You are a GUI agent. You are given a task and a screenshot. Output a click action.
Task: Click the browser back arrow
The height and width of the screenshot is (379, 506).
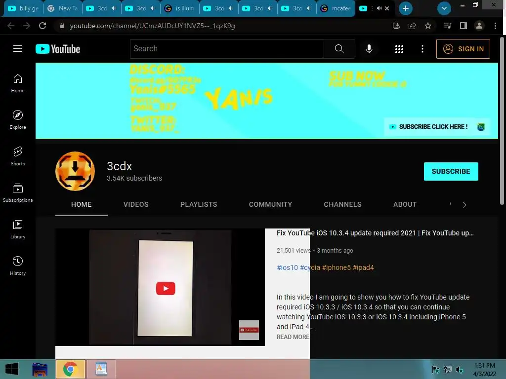pos(11,26)
